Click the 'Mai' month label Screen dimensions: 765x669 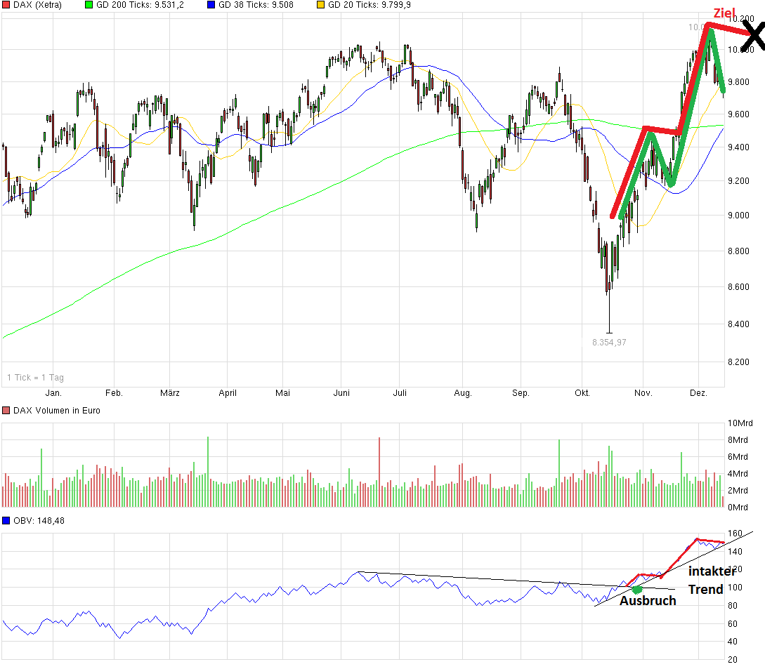(282, 393)
